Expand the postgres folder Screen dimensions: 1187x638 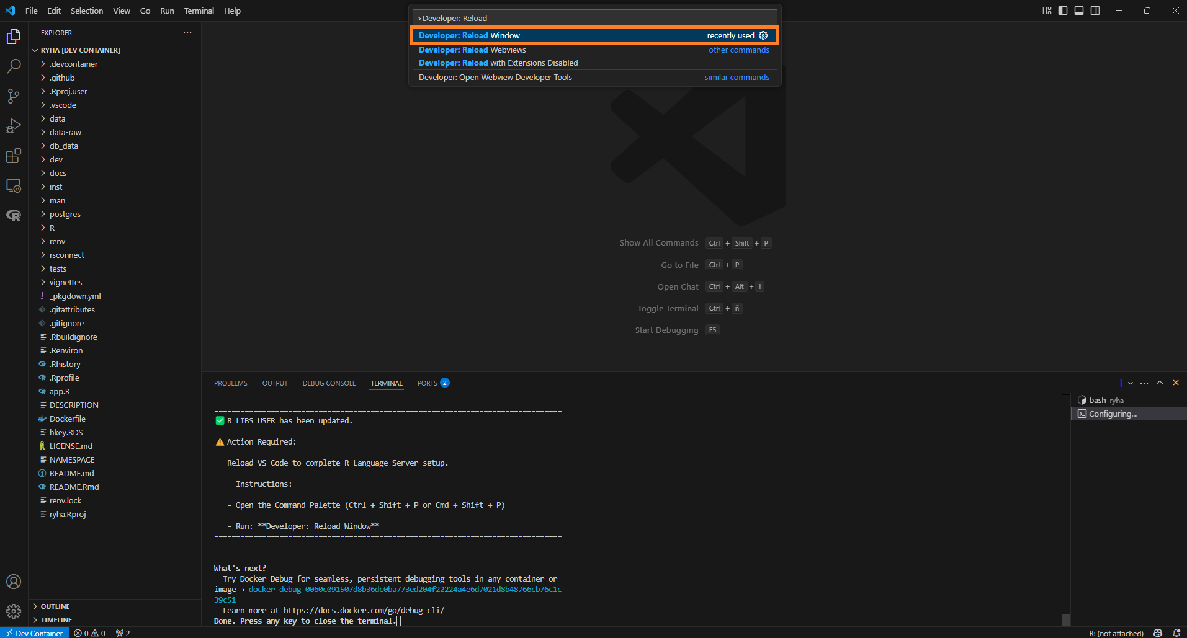coord(115,214)
